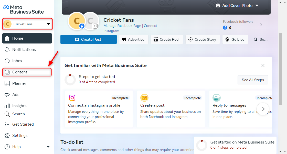287x154 pixels.
Task: Click the Instagram badge on profile picture
Action: (x=95, y=26)
